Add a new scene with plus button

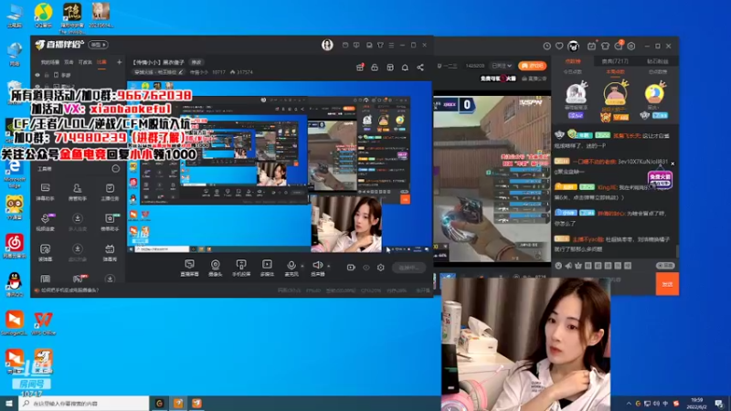pyautogui.click(x=119, y=62)
